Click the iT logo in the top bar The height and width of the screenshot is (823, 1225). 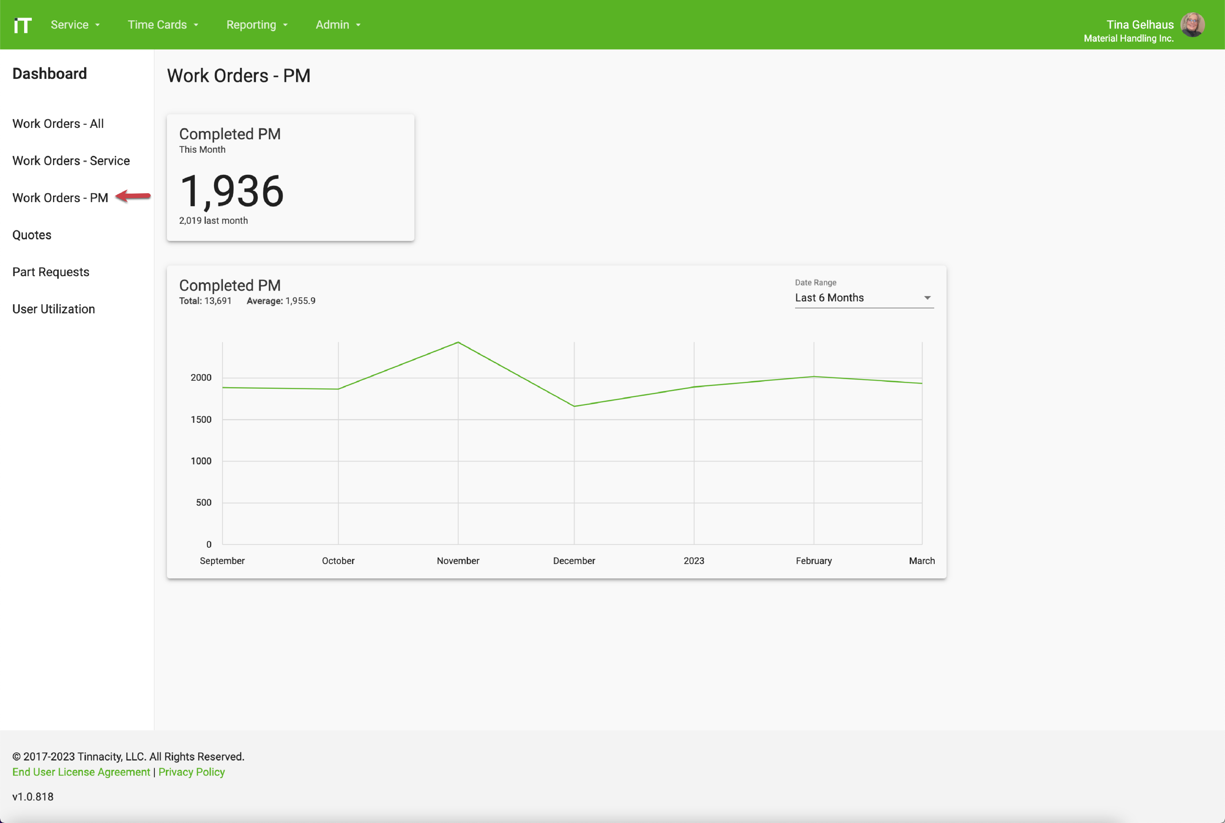[x=23, y=24]
